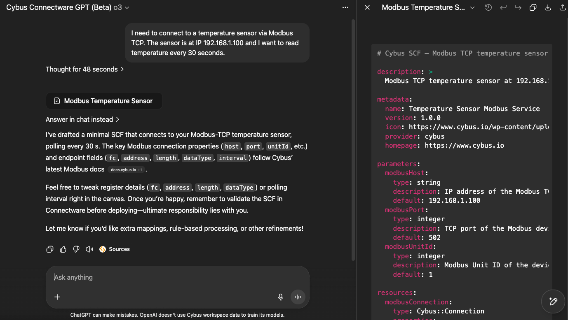Start voice mode from the message box

pyautogui.click(x=298, y=297)
